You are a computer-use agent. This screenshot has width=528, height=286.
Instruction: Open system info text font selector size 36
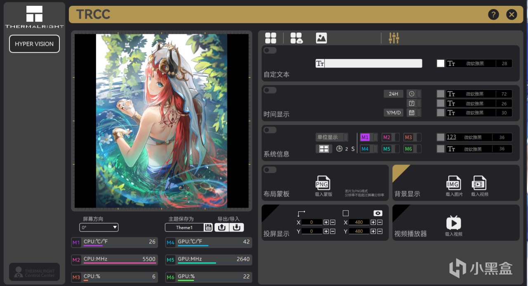pyautogui.click(x=479, y=149)
